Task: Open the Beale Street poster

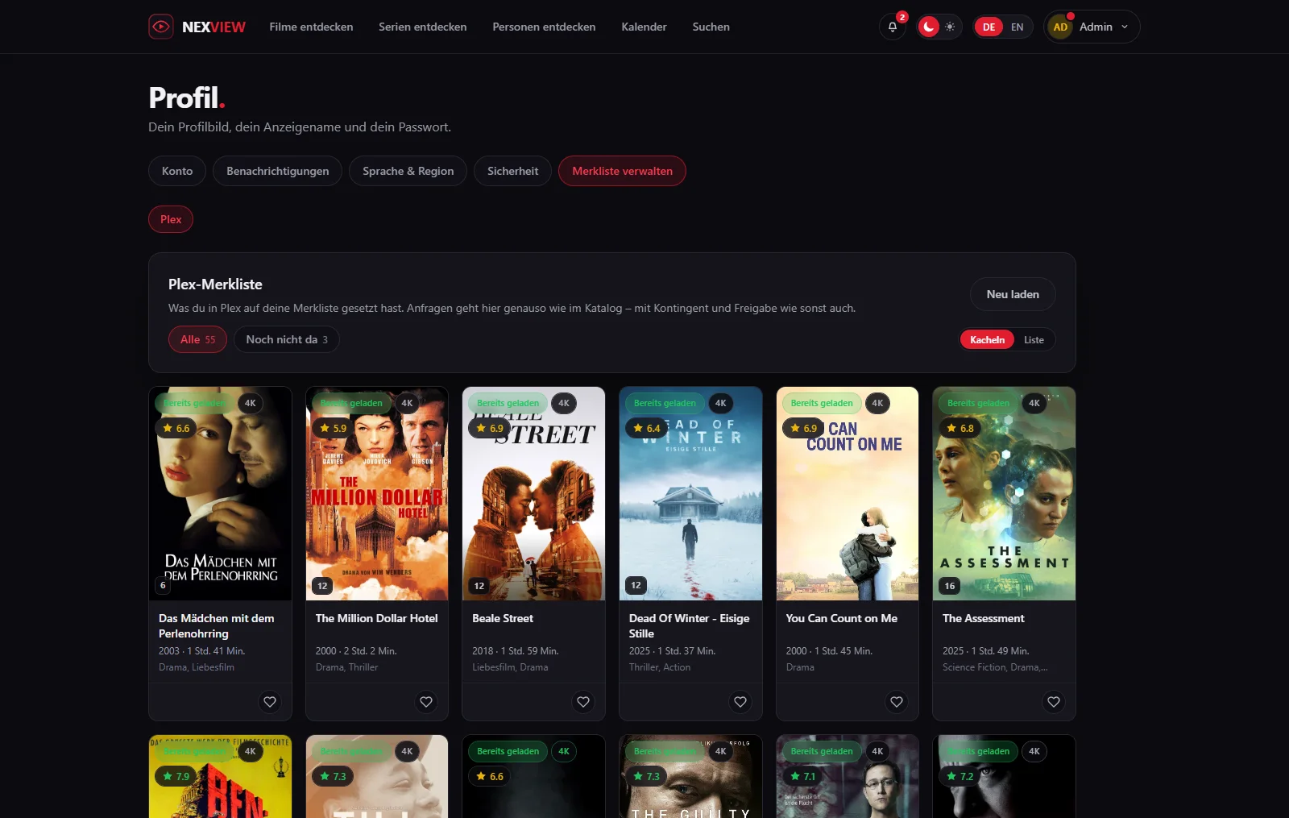Action: [533, 493]
